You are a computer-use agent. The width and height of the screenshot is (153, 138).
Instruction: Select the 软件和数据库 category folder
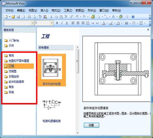14,82
